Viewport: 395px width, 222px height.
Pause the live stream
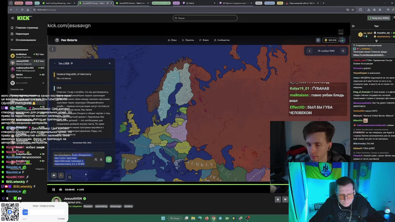pyautogui.click(x=53, y=190)
